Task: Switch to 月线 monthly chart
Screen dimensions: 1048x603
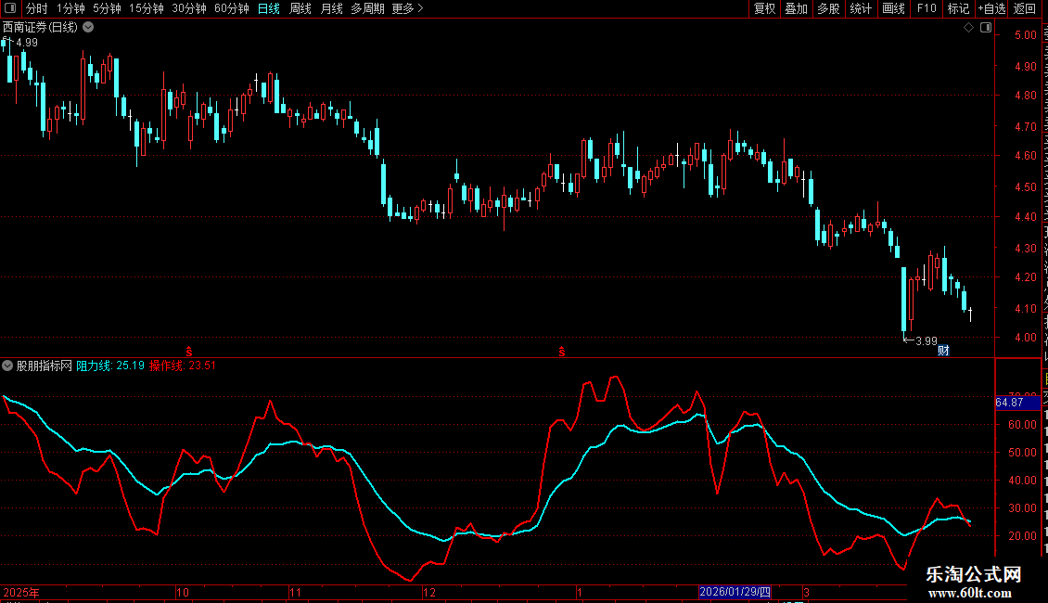Action: 331,8
